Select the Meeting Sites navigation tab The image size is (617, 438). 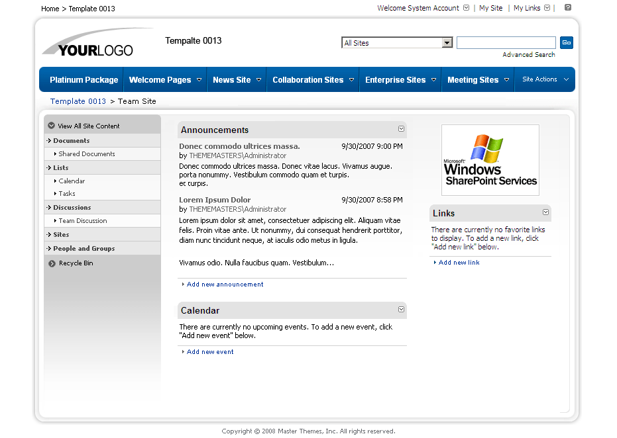(473, 79)
